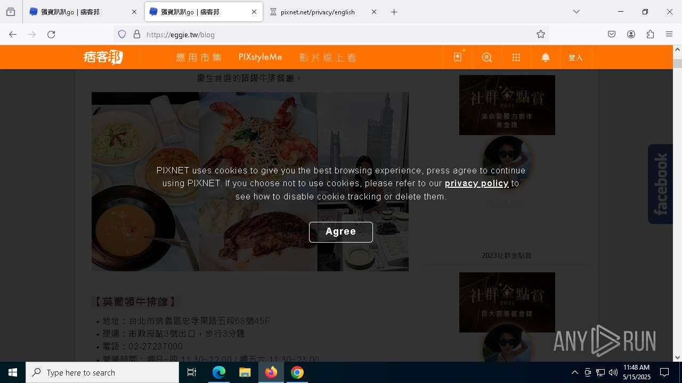The width and height of the screenshot is (682, 383).
Task: Open the Firefox hamburger menu
Action: pos(669,35)
